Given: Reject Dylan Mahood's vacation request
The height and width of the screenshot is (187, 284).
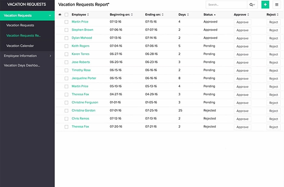Looking at the screenshot, I should point(274,38).
